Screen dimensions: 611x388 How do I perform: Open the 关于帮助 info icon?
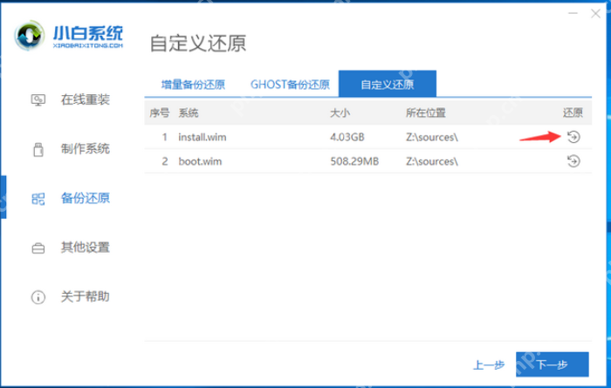(38, 296)
